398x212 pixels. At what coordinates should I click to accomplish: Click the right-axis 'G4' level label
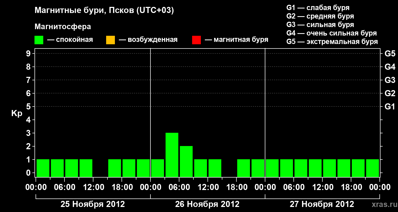pos(390,67)
